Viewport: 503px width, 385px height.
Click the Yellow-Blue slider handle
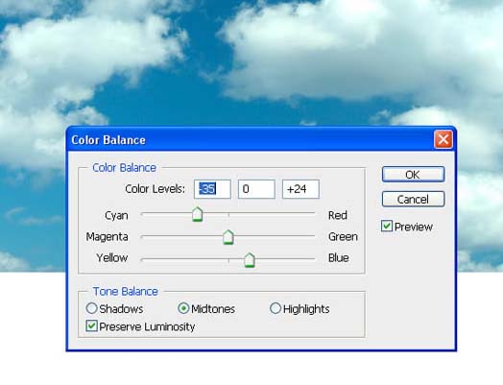(250, 260)
